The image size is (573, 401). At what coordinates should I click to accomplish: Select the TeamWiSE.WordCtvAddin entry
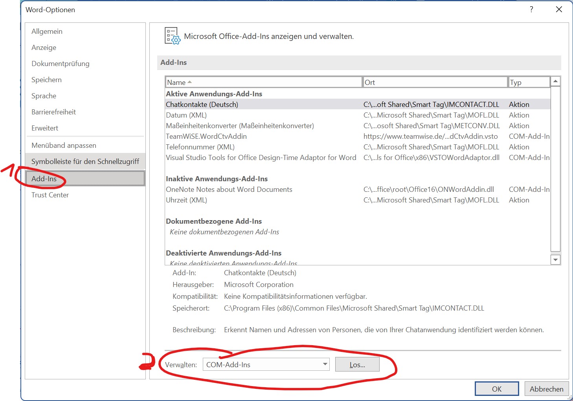(x=206, y=136)
